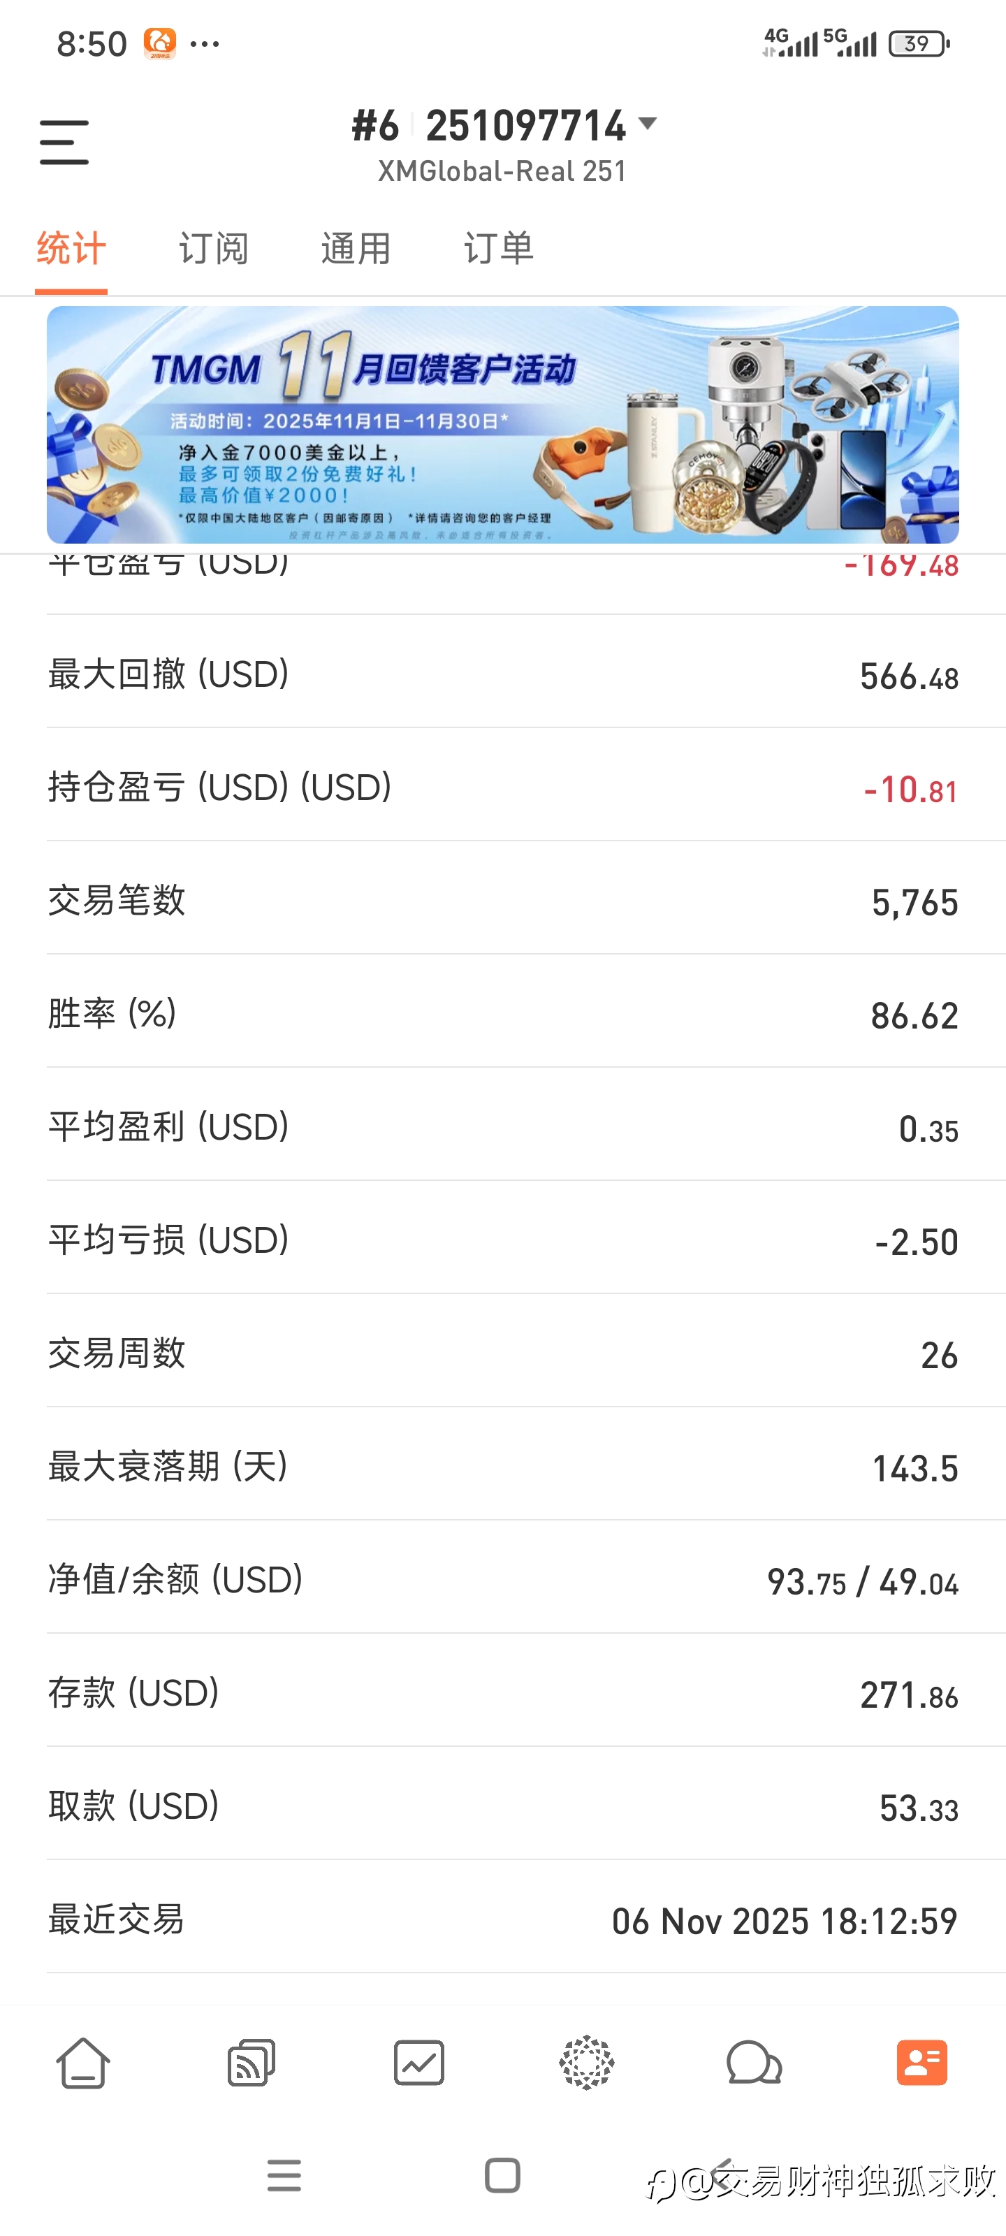This screenshot has height=2236, width=1006.
Task: Tap the 最大回撤 (USD) row
Action: (502, 674)
